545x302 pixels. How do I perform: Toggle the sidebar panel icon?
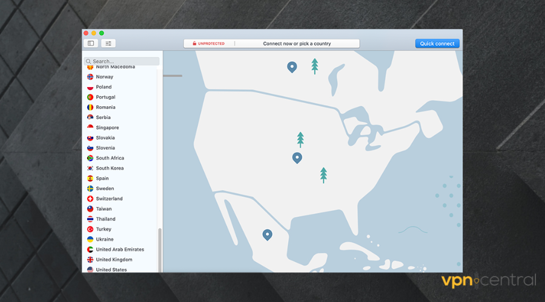tap(91, 43)
